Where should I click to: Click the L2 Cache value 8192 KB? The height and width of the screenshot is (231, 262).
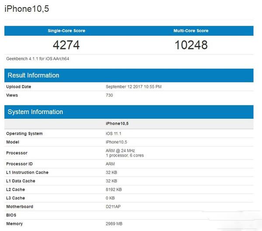point(114,189)
